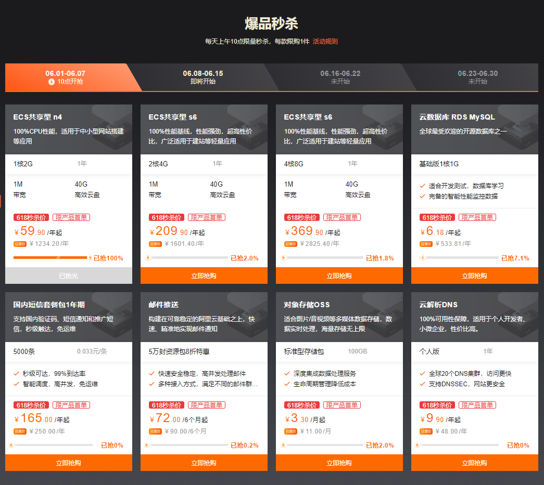Click 立即抢购 for 对象存储OSS
544x485 pixels.
pyautogui.click(x=339, y=463)
